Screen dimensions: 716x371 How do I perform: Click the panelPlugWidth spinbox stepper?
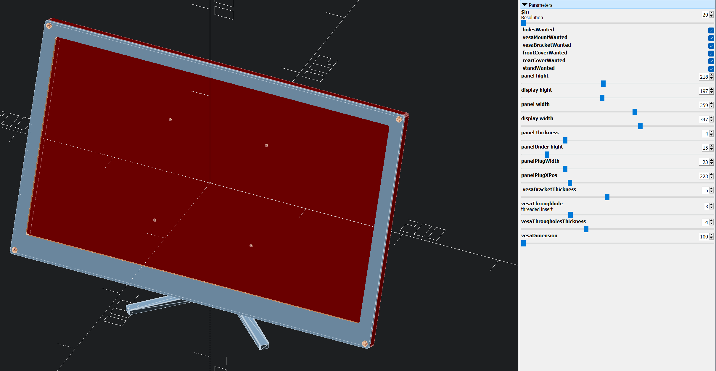[x=712, y=162]
